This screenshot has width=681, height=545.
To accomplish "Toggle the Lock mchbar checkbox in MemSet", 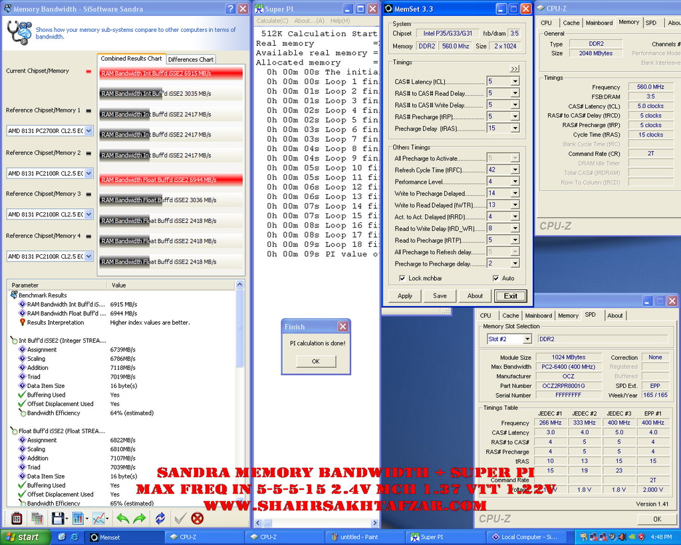I will tap(402, 278).
